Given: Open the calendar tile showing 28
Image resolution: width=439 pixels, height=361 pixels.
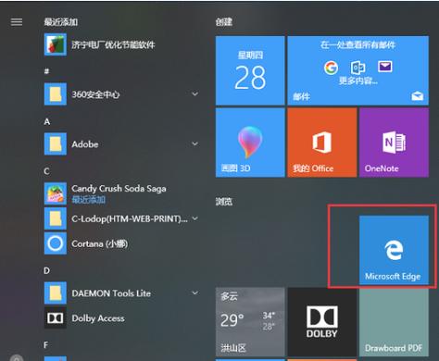Looking at the screenshot, I should click(x=250, y=70).
